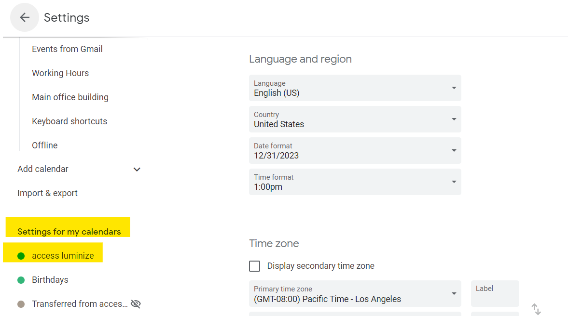568x316 pixels.
Task: Open Import & export section
Action: [x=47, y=193]
